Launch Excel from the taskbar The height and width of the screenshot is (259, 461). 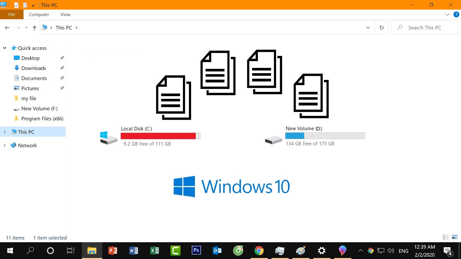click(155, 251)
